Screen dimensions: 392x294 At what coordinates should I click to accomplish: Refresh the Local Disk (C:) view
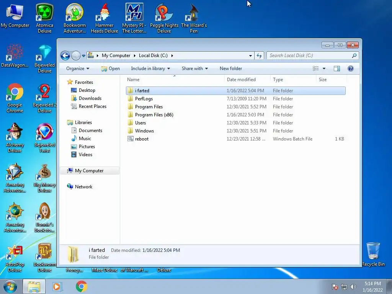(259, 56)
